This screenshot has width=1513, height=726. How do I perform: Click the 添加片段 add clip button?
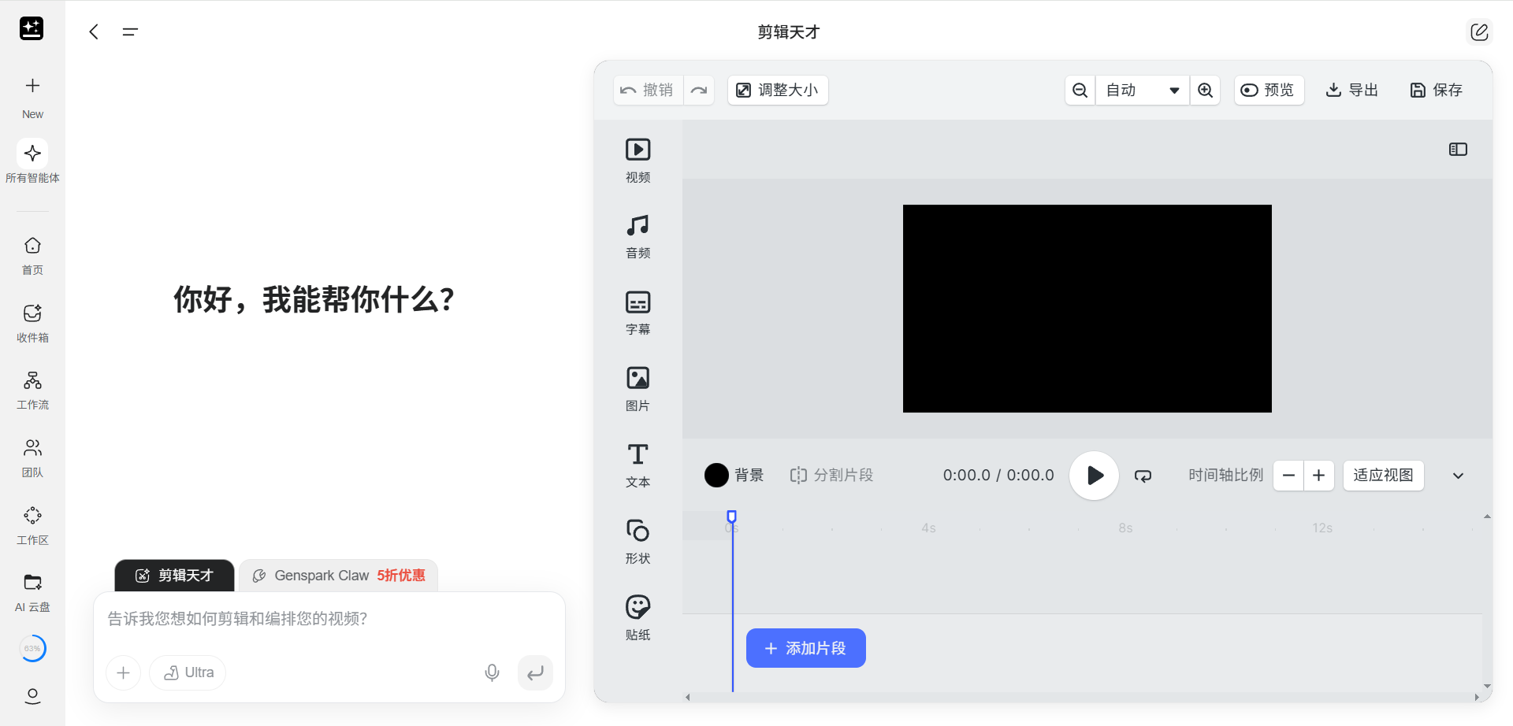click(x=805, y=648)
